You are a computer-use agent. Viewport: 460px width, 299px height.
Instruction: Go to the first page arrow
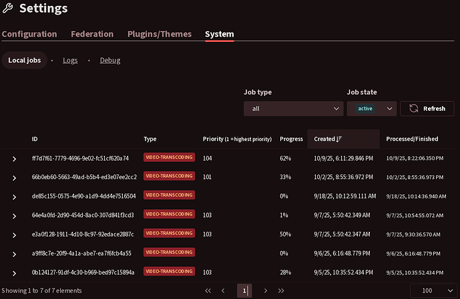pos(208,291)
